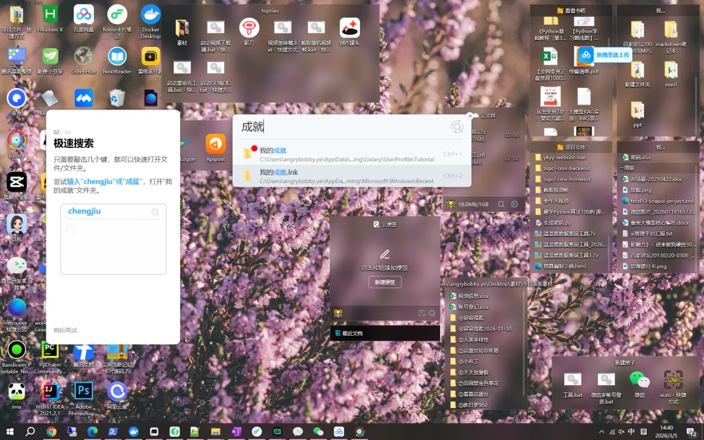Launch Apipost from the desktop
This screenshot has width=704, height=440.
tap(216, 148)
